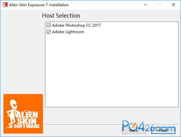The width and height of the screenshot is (181, 137).
Task: Click the horizontal separator above the buttons
Action: point(112,125)
